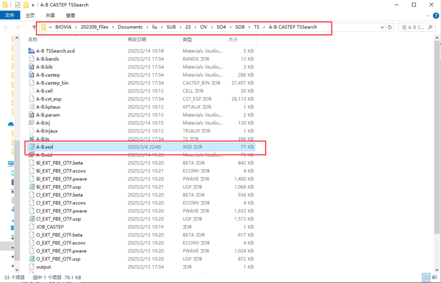Select the A-B.castep_bin file
The width and height of the screenshot is (441, 283).
coord(52,83)
